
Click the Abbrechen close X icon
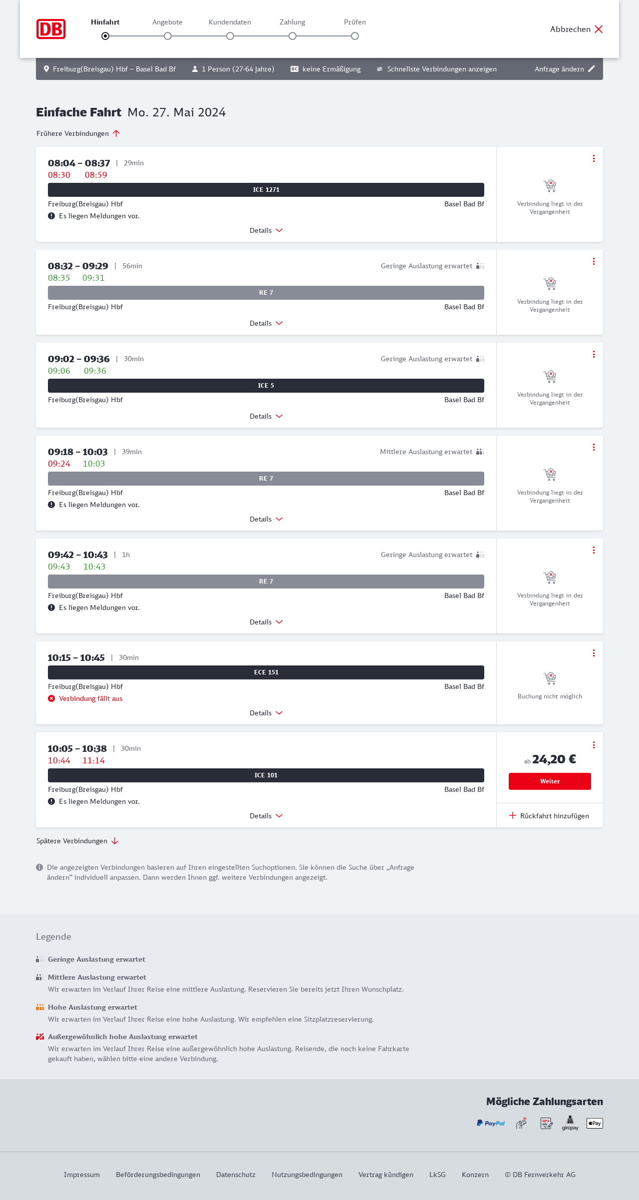(x=599, y=29)
